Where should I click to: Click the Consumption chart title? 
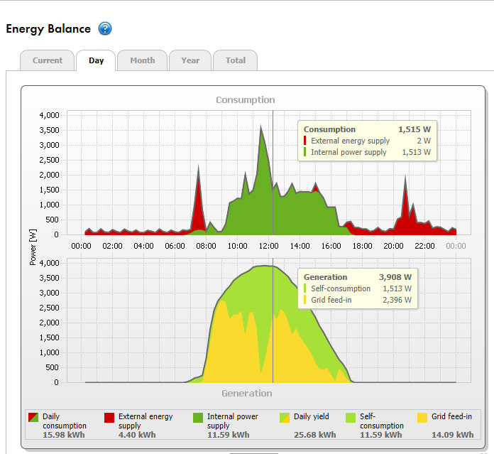246,100
